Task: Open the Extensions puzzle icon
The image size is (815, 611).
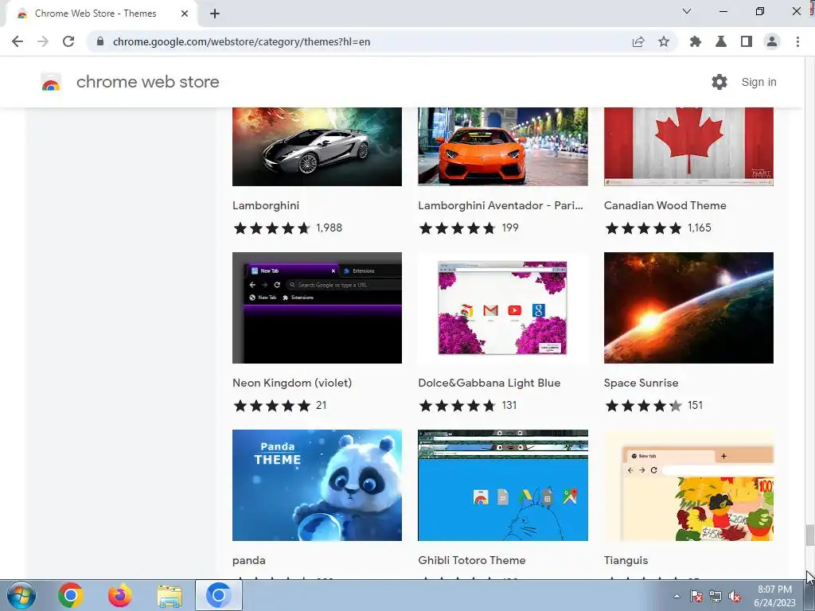Action: [x=696, y=41]
